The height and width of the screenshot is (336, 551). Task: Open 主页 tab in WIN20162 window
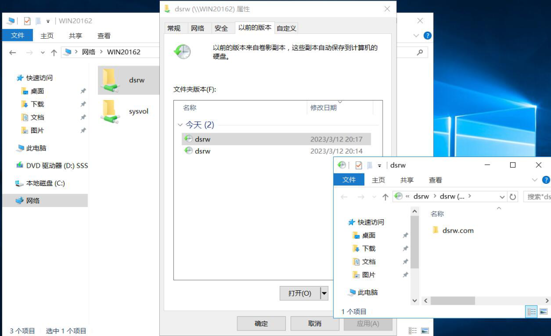pos(47,36)
